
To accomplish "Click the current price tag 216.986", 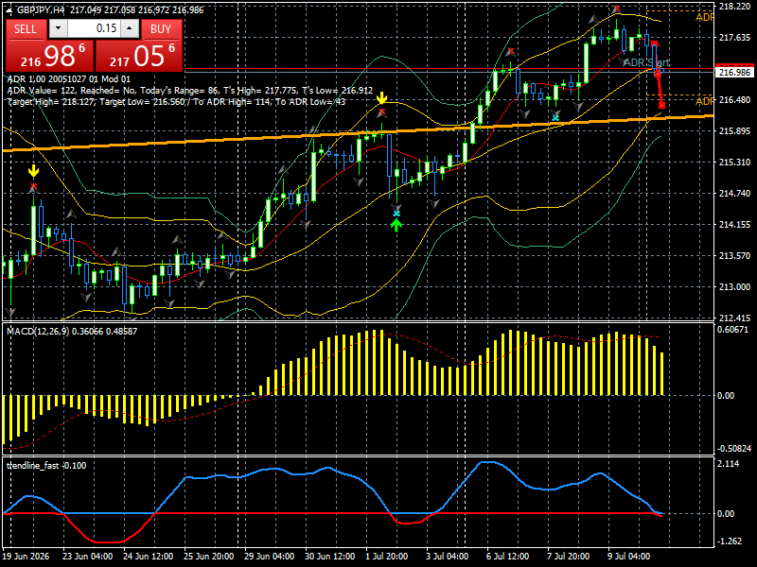I will click(735, 73).
